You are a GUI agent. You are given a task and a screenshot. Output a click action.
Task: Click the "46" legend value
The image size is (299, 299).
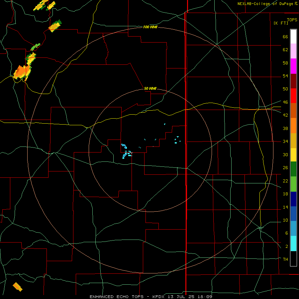(x=285, y=102)
